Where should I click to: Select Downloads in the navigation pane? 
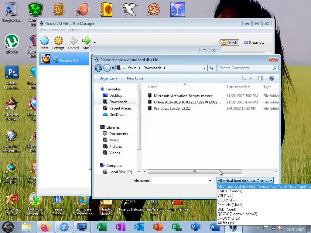tap(118, 102)
